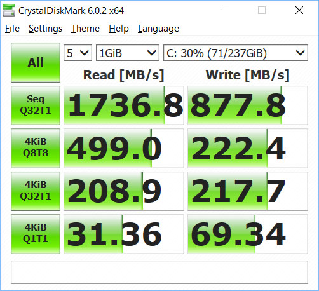319x291 pixels.
Task: Select the 4KiB Q1T1 write value 69.34
Action: click(248, 234)
